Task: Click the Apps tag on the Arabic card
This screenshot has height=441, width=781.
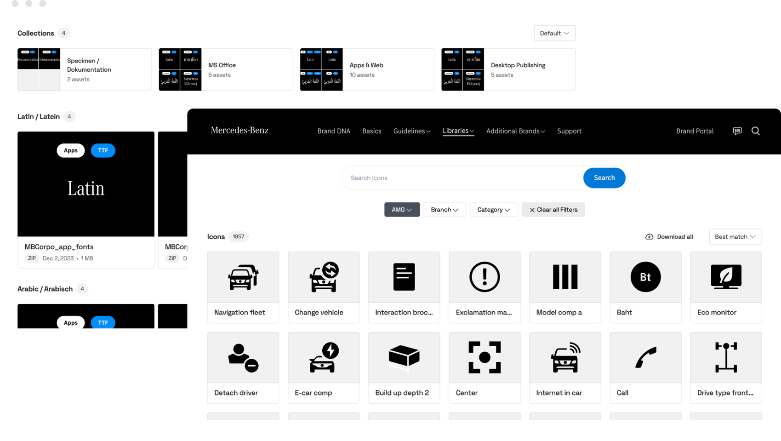Action: pyautogui.click(x=71, y=322)
